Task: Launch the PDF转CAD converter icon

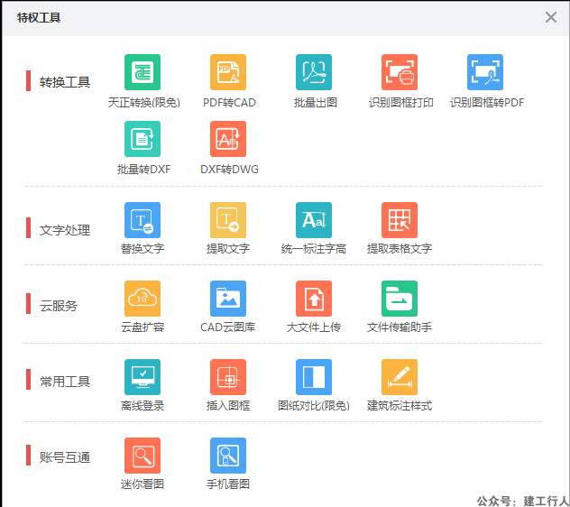Action: [x=228, y=72]
